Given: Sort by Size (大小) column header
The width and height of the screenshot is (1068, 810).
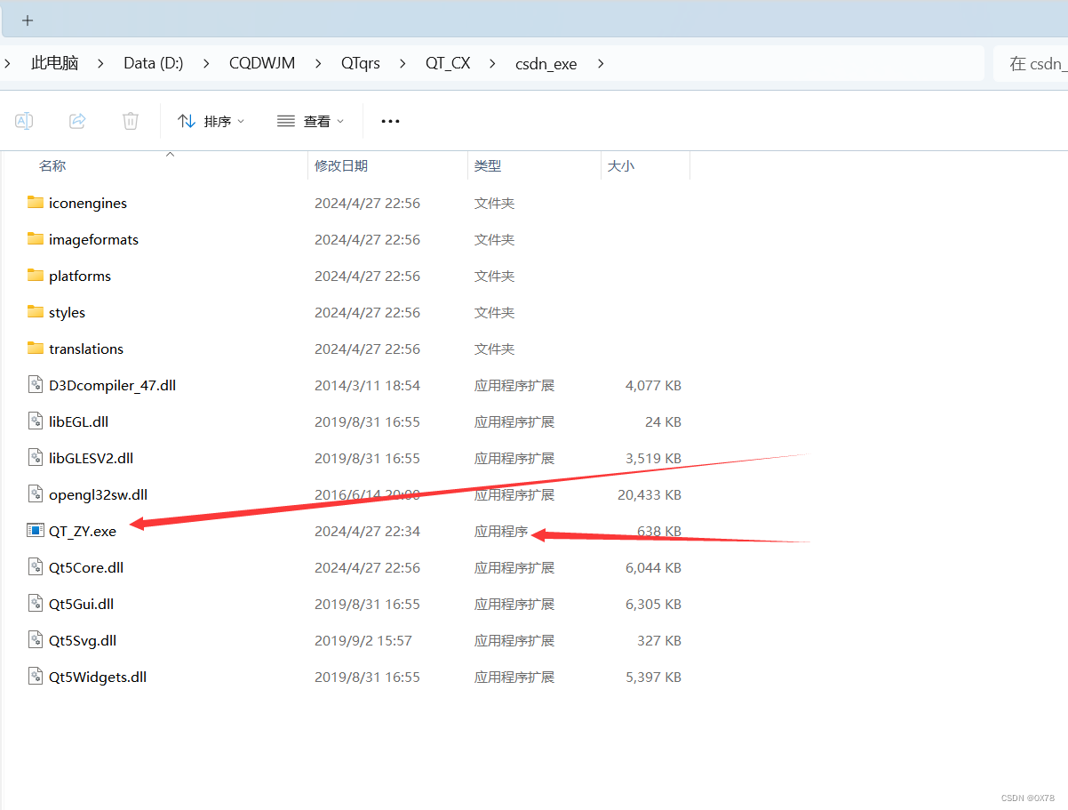Looking at the screenshot, I should pos(621,166).
